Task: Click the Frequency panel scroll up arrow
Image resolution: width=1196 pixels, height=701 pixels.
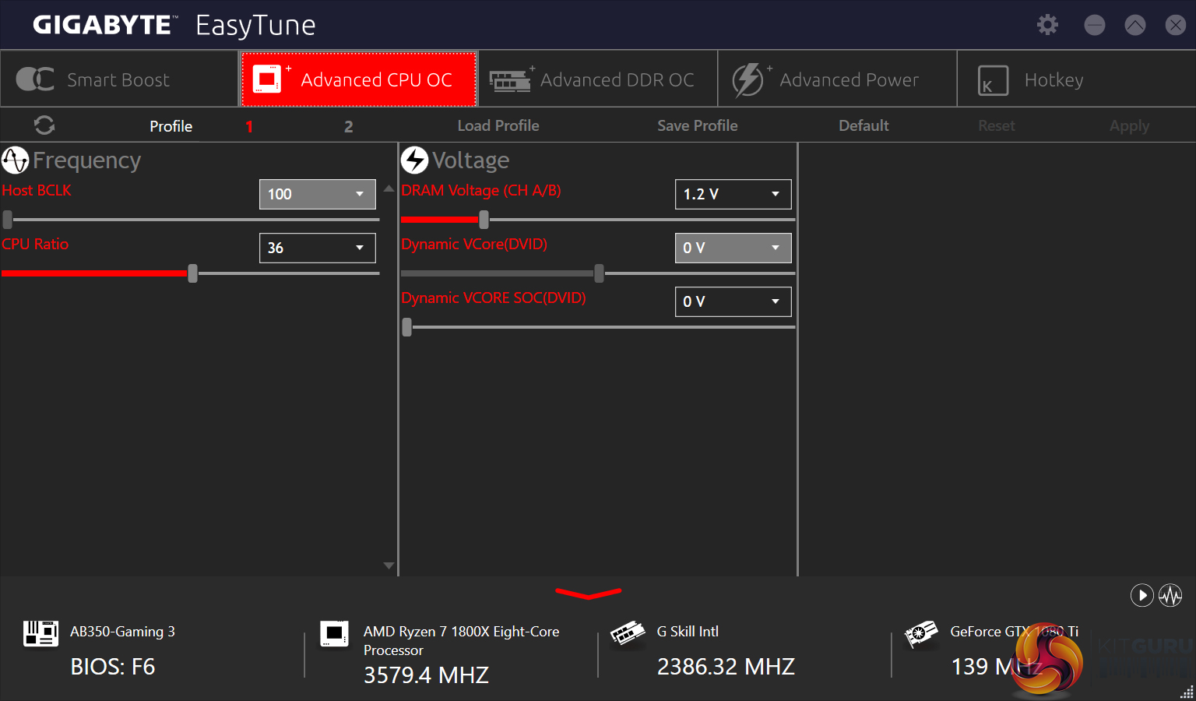Action: point(389,188)
